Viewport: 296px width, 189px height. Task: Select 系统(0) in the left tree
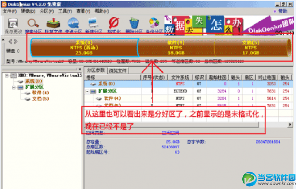click(34, 81)
